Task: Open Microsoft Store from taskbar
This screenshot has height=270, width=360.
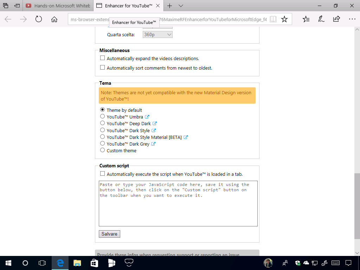Action: click(x=94, y=263)
